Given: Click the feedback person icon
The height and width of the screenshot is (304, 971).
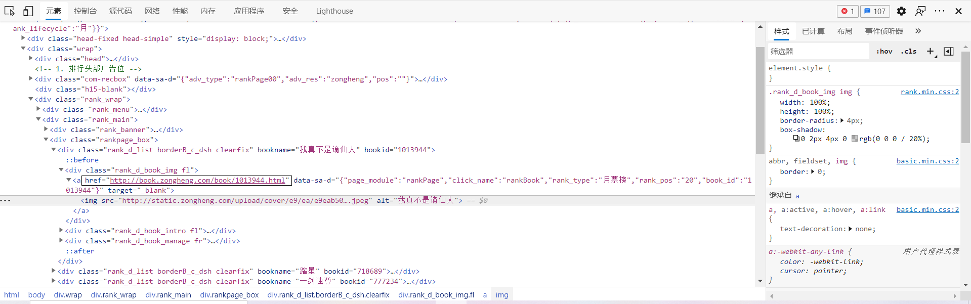Looking at the screenshot, I should pos(920,11).
